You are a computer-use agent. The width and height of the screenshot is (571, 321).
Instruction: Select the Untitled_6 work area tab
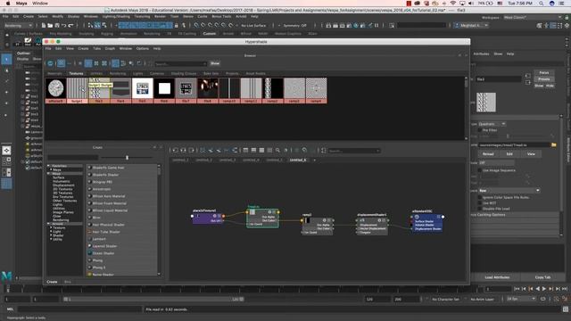pos(298,160)
